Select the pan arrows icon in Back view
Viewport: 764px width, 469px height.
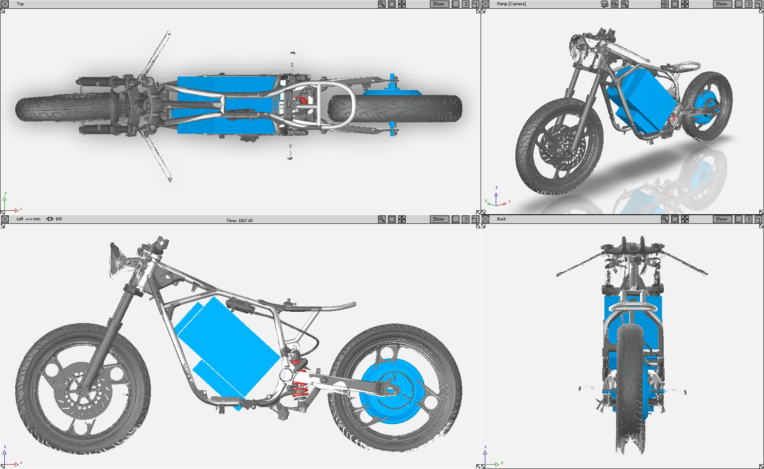coord(685,219)
